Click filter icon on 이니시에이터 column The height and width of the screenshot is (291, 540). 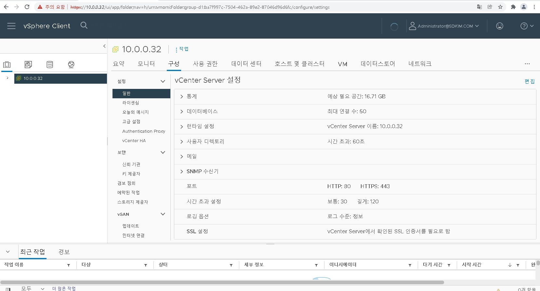coord(410,265)
